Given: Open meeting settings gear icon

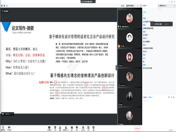Looking at the screenshot, I should click(x=93, y=128).
